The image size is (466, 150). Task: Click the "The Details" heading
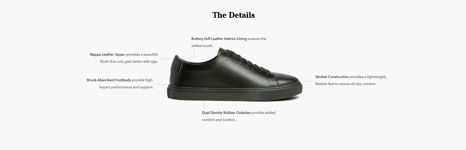click(x=234, y=15)
